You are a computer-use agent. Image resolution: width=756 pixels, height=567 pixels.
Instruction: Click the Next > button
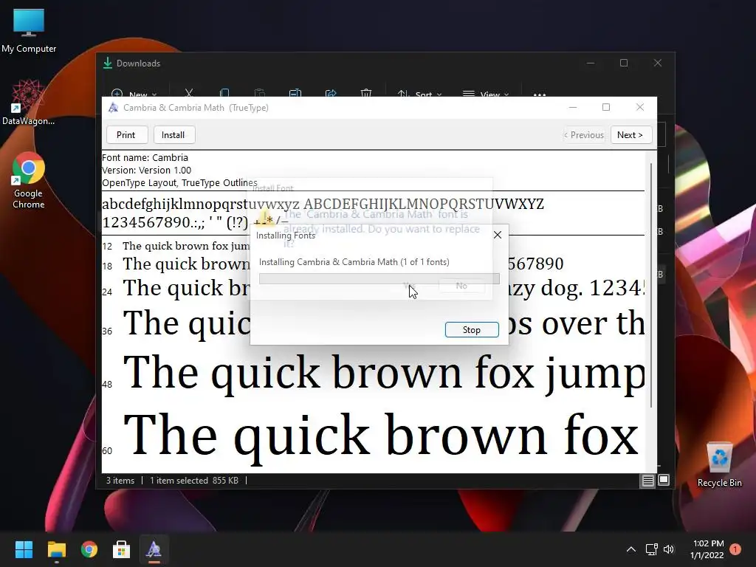coord(630,135)
